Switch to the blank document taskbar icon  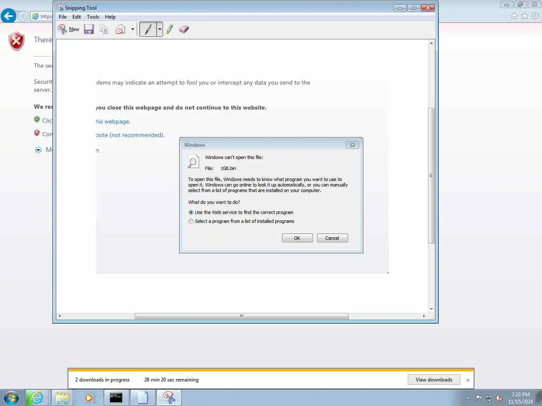(143, 398)
